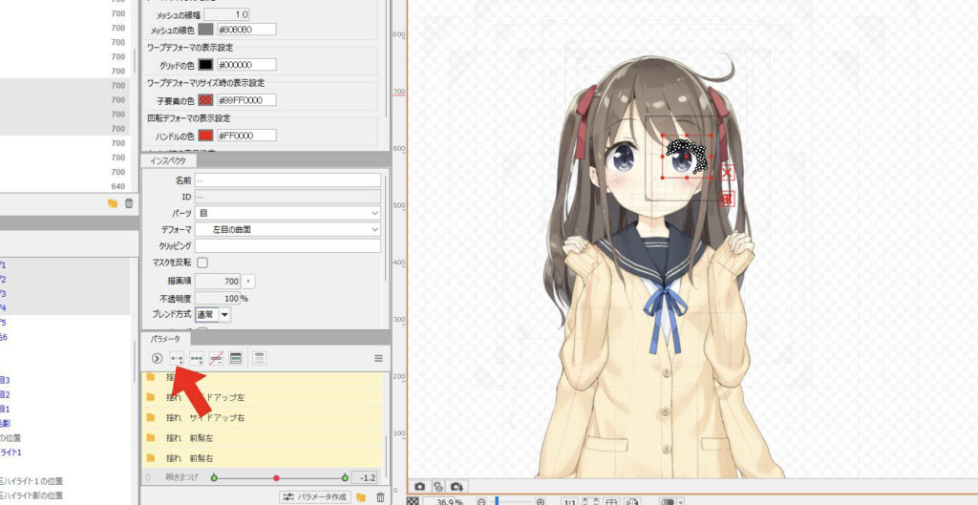Click the グリッドの色 black color swatch
978x505 pixels.
click(x=206, y=65)
